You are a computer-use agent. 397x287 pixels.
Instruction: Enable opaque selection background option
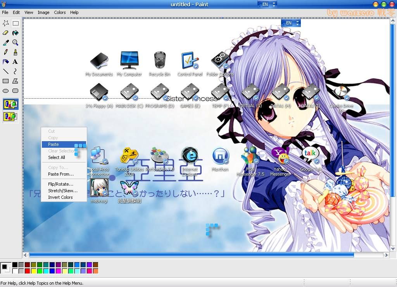point(10,104)
